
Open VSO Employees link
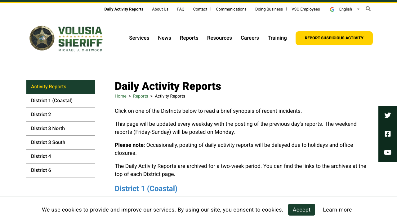(306, 9)
